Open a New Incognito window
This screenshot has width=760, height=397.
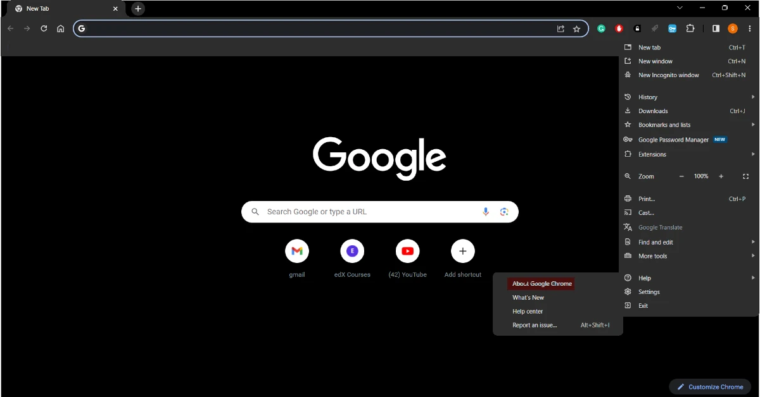point(689,75)
